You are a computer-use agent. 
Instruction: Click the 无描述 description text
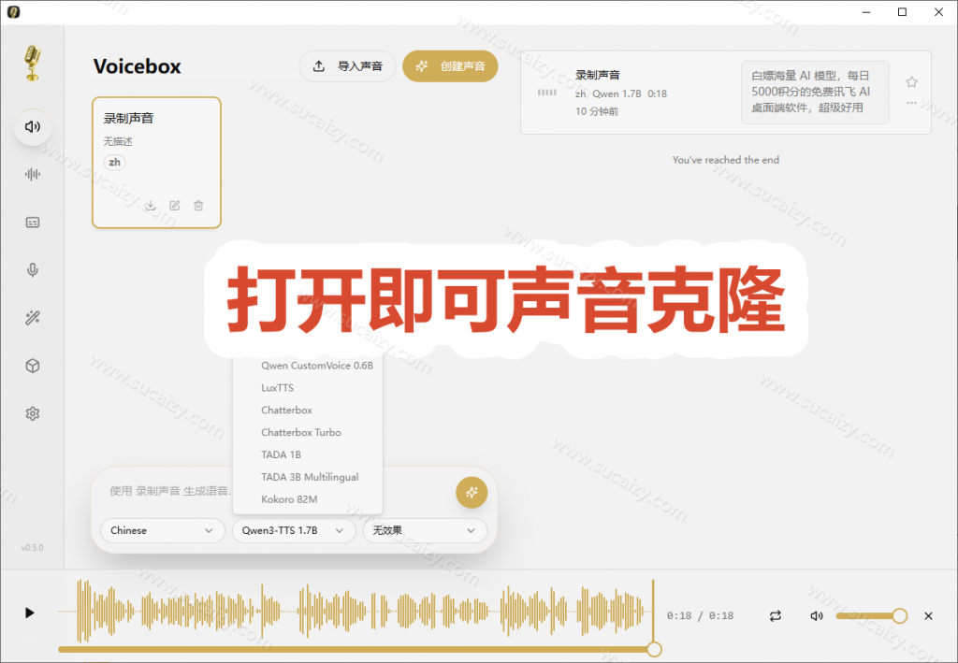[118, 141]
